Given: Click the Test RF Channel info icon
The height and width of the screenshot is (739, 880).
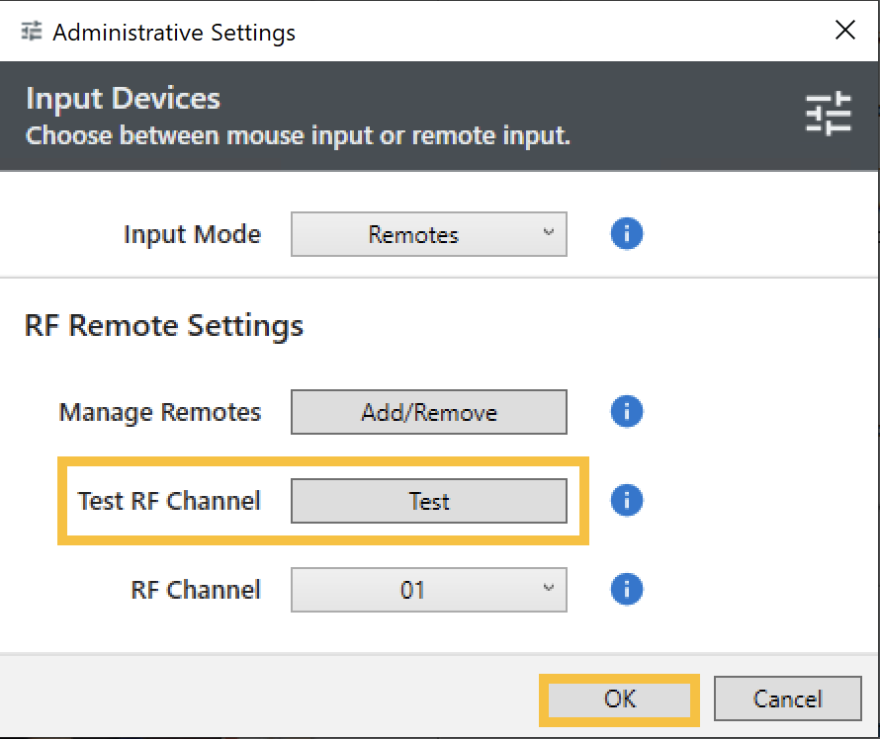Looking at the screenshot, I should point(627,501).
